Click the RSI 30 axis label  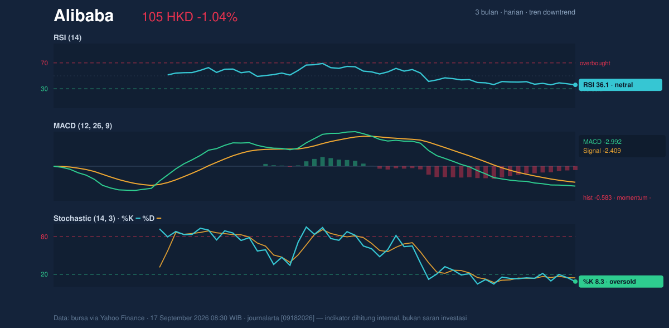click(44, 89)
